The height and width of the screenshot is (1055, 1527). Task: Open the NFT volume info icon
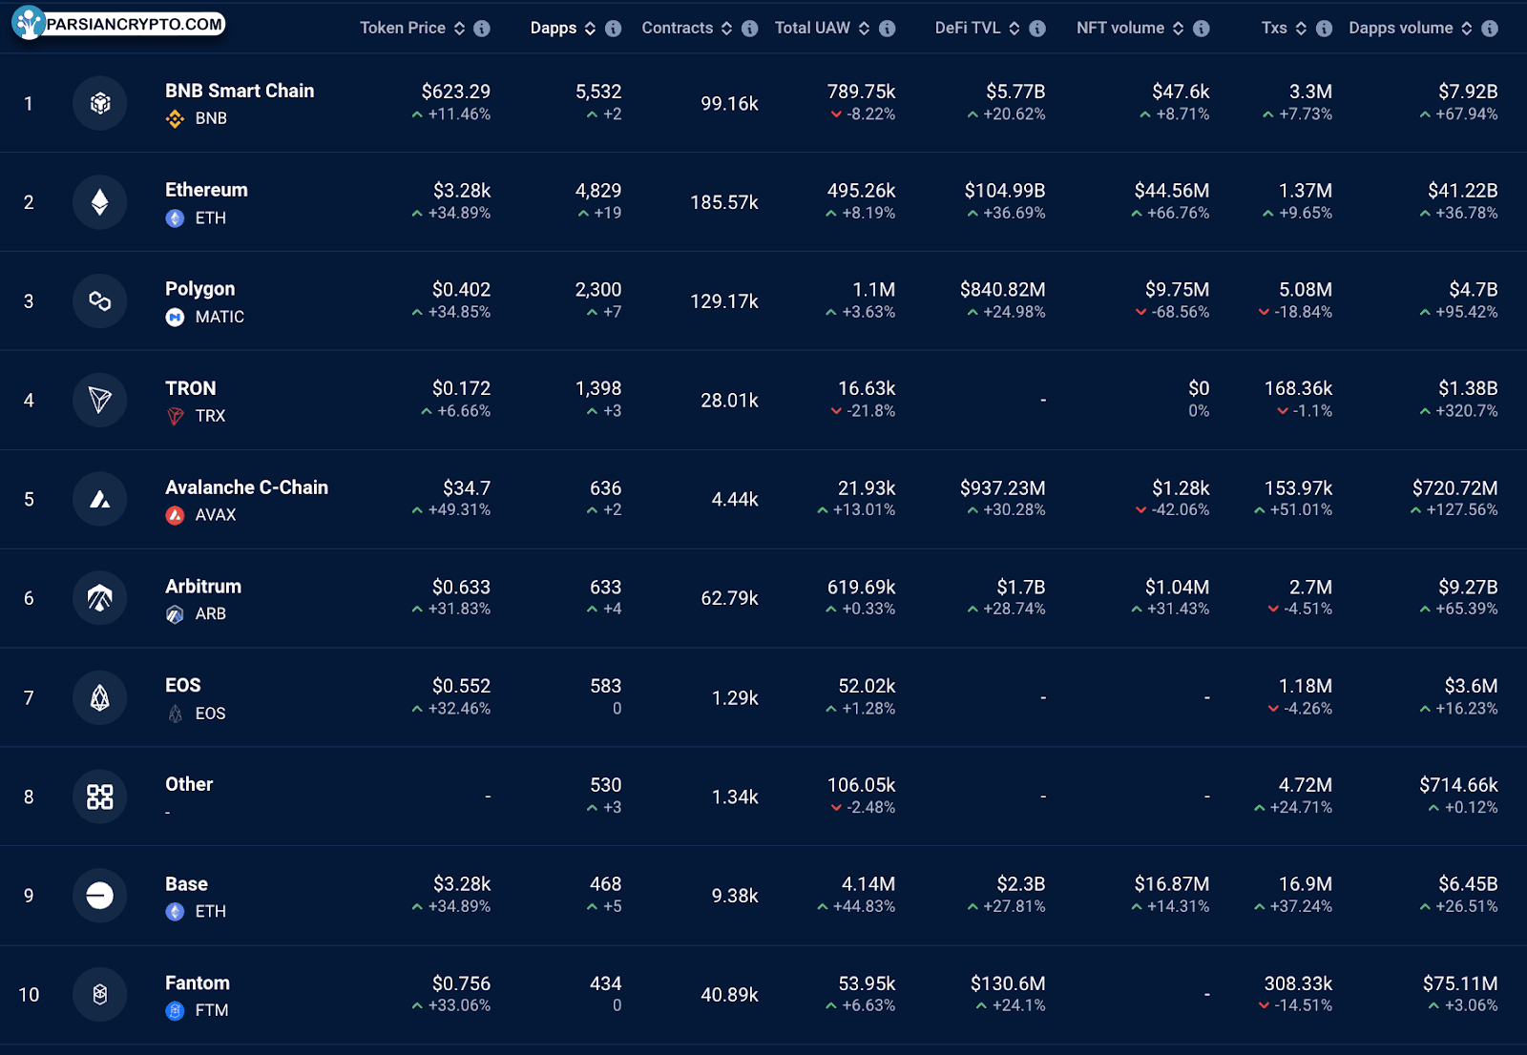coord(1202,29)
